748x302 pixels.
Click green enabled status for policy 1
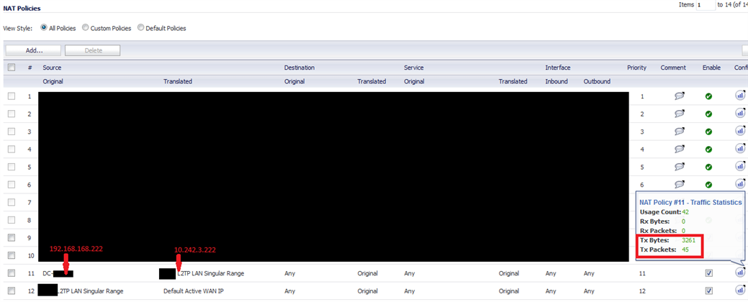pos(708,96)
